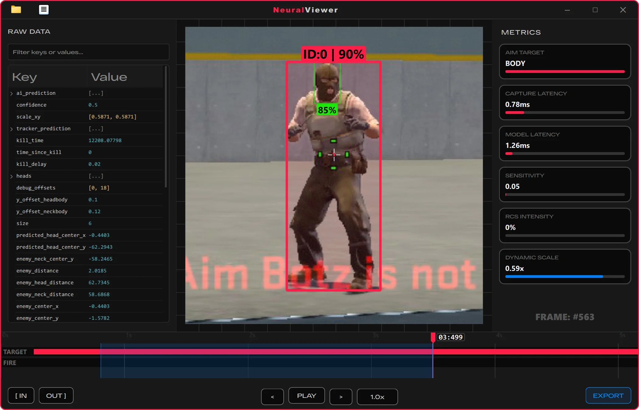This screenshot has height=410, width=639.
Task: Expand the heads tree row
Action: coord(12,176)
